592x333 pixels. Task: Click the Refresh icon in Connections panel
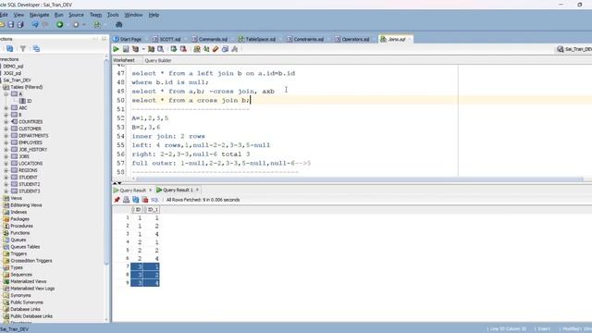tap(10, 49)
